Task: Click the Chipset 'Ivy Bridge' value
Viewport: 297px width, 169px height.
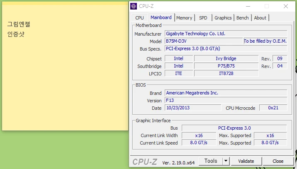Action: (226, 58)
